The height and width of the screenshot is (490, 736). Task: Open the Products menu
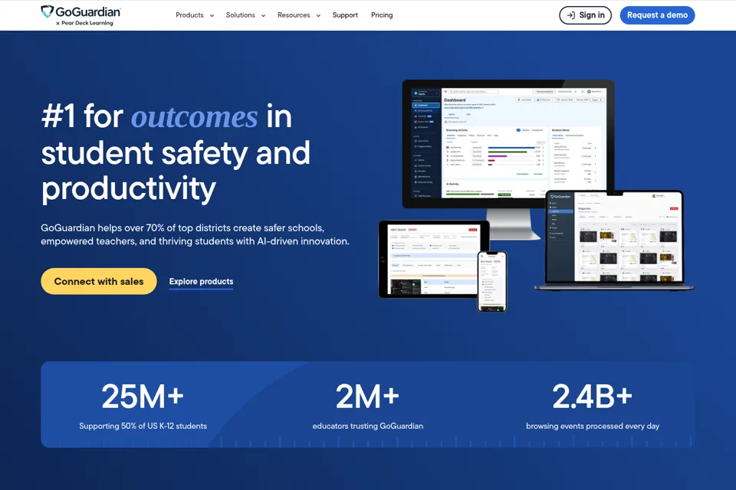189,15
